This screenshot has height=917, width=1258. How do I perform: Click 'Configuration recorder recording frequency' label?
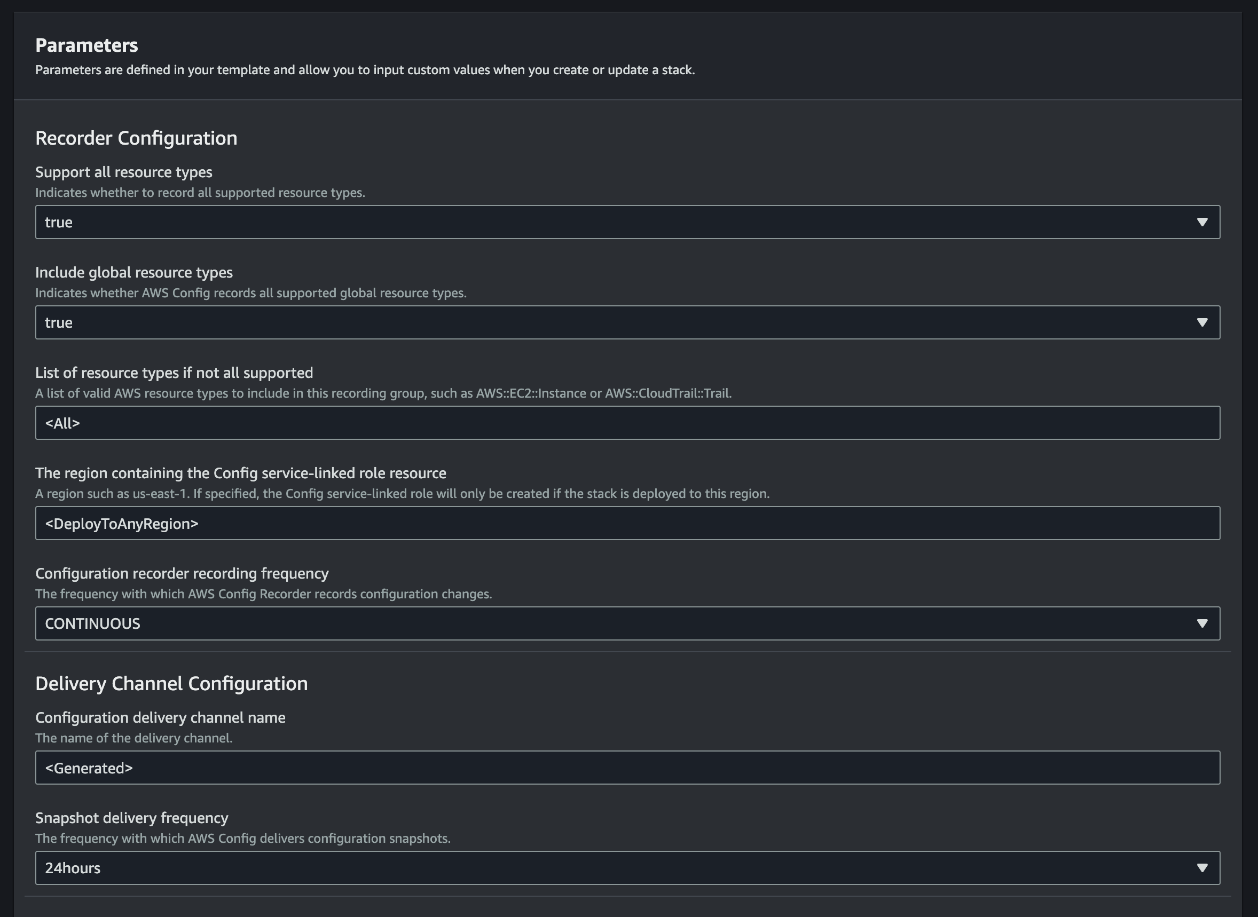[x=182, y=573]
